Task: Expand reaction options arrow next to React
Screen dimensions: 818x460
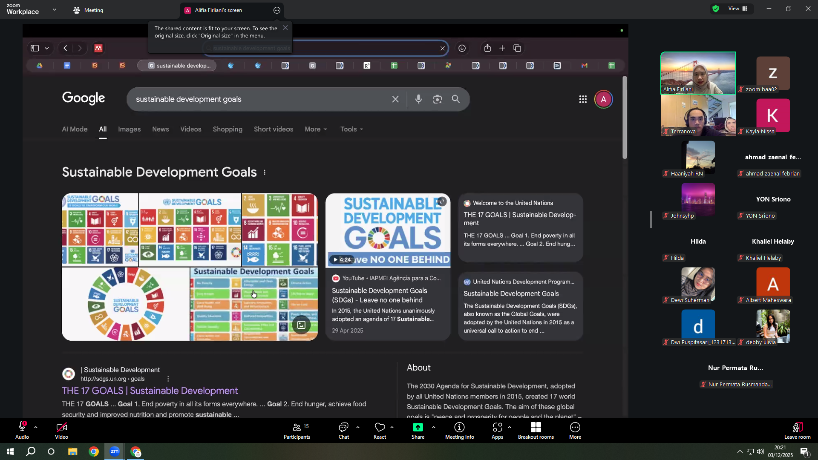Action: 392,427
